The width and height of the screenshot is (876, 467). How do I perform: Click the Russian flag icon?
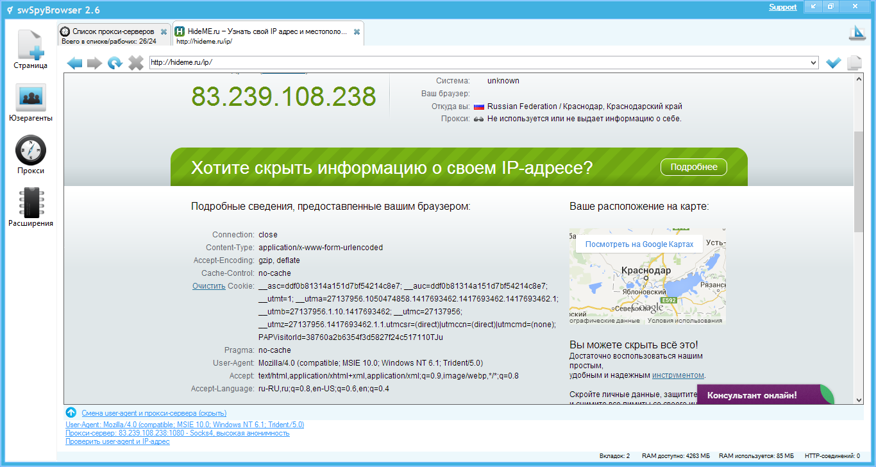coord(478,106)
